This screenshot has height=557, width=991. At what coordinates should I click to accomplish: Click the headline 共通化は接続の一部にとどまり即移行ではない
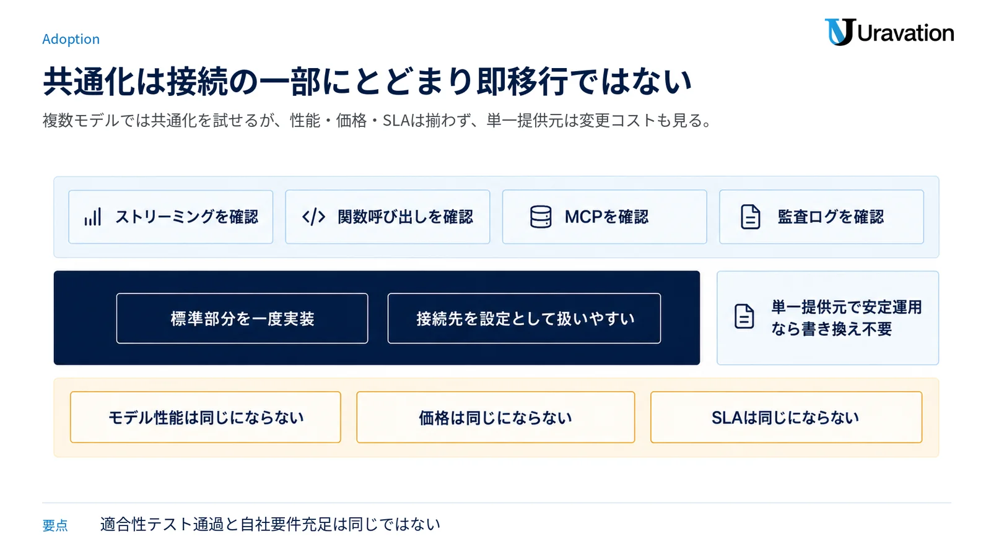367,81
